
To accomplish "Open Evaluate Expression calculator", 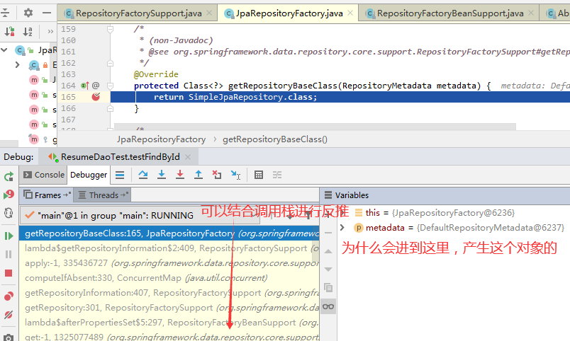I will [x=259, y=175].
